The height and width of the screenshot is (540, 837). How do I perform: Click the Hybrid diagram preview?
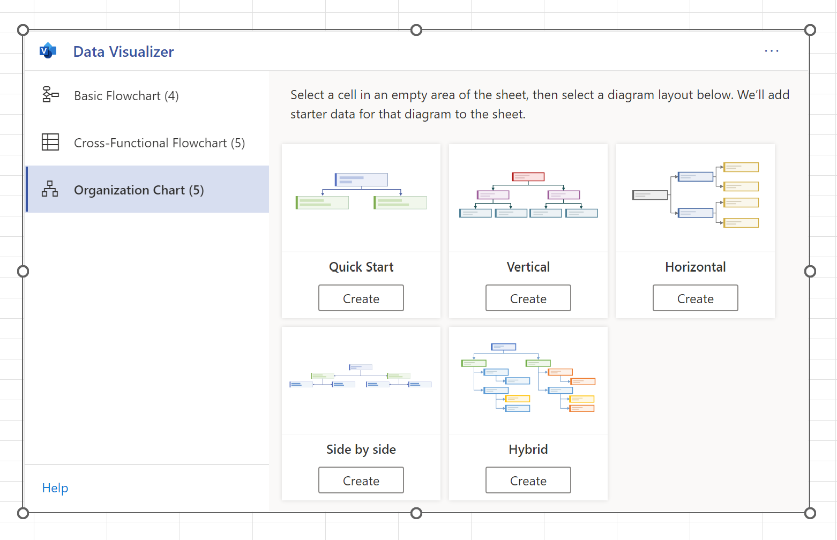click(x=528, y=378)
